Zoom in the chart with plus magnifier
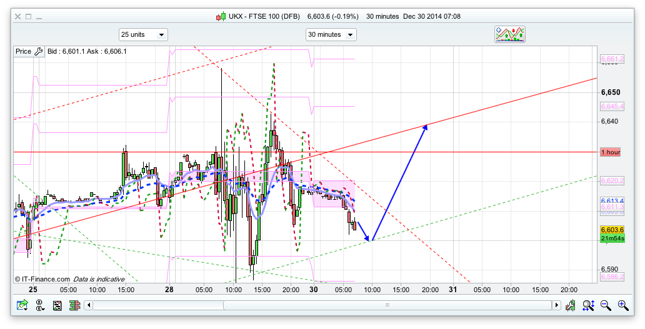The height and width of the screenshot is (329, 645). point(623,305)
